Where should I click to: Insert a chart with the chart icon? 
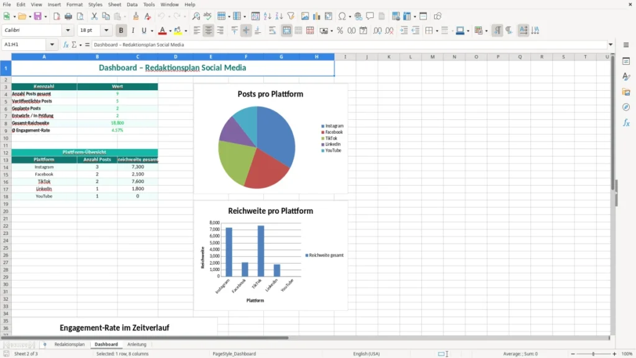(316, 16)
